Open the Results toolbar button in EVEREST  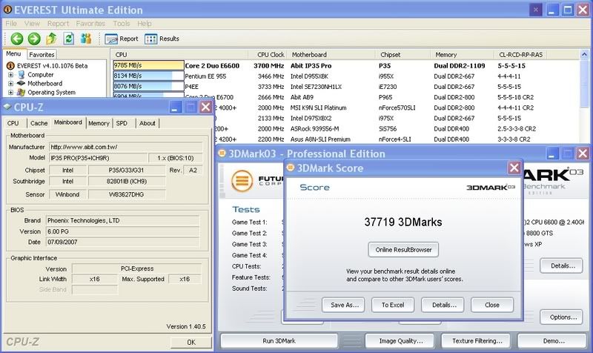pos(162,39)
